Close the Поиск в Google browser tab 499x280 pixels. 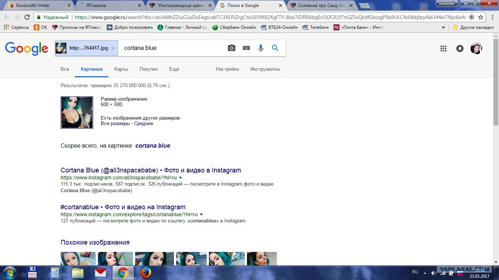[x=281, y=5]
